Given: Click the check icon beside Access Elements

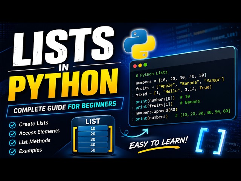Looking at the screenshot, I should point(12,134).
